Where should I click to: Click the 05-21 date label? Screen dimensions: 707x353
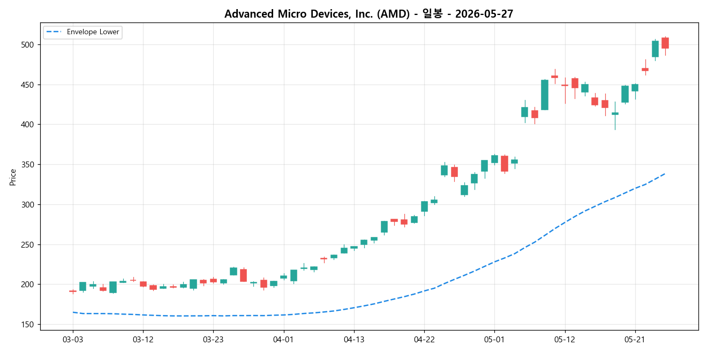pyautogui.click(x=635, y=339)
